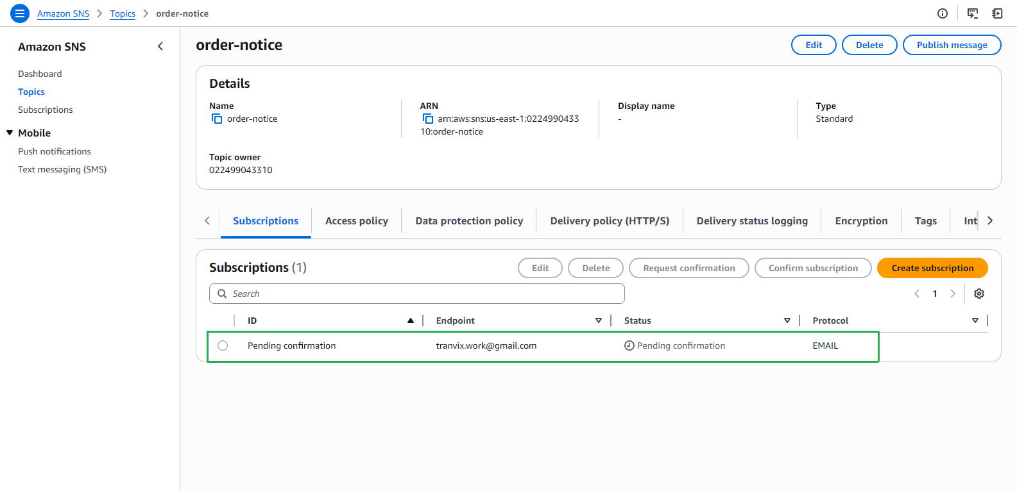Image resolution: width=1017 pixels, height=491 pixels.
Task: Sort the ID column ascending arrow
Action: point(411,320)
